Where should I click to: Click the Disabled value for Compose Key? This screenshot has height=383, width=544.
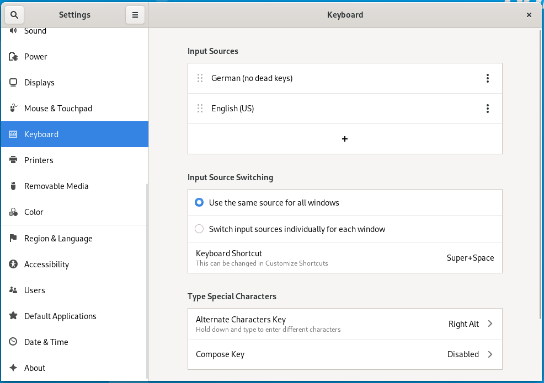coord(463,354)
